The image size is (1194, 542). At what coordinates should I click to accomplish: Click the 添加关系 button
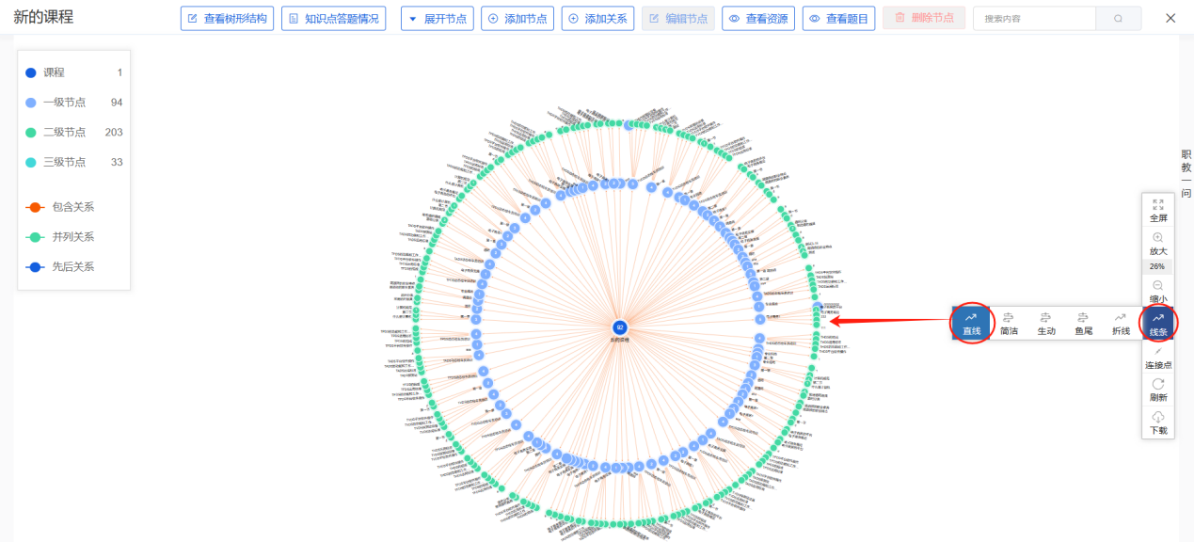(597, 19)
